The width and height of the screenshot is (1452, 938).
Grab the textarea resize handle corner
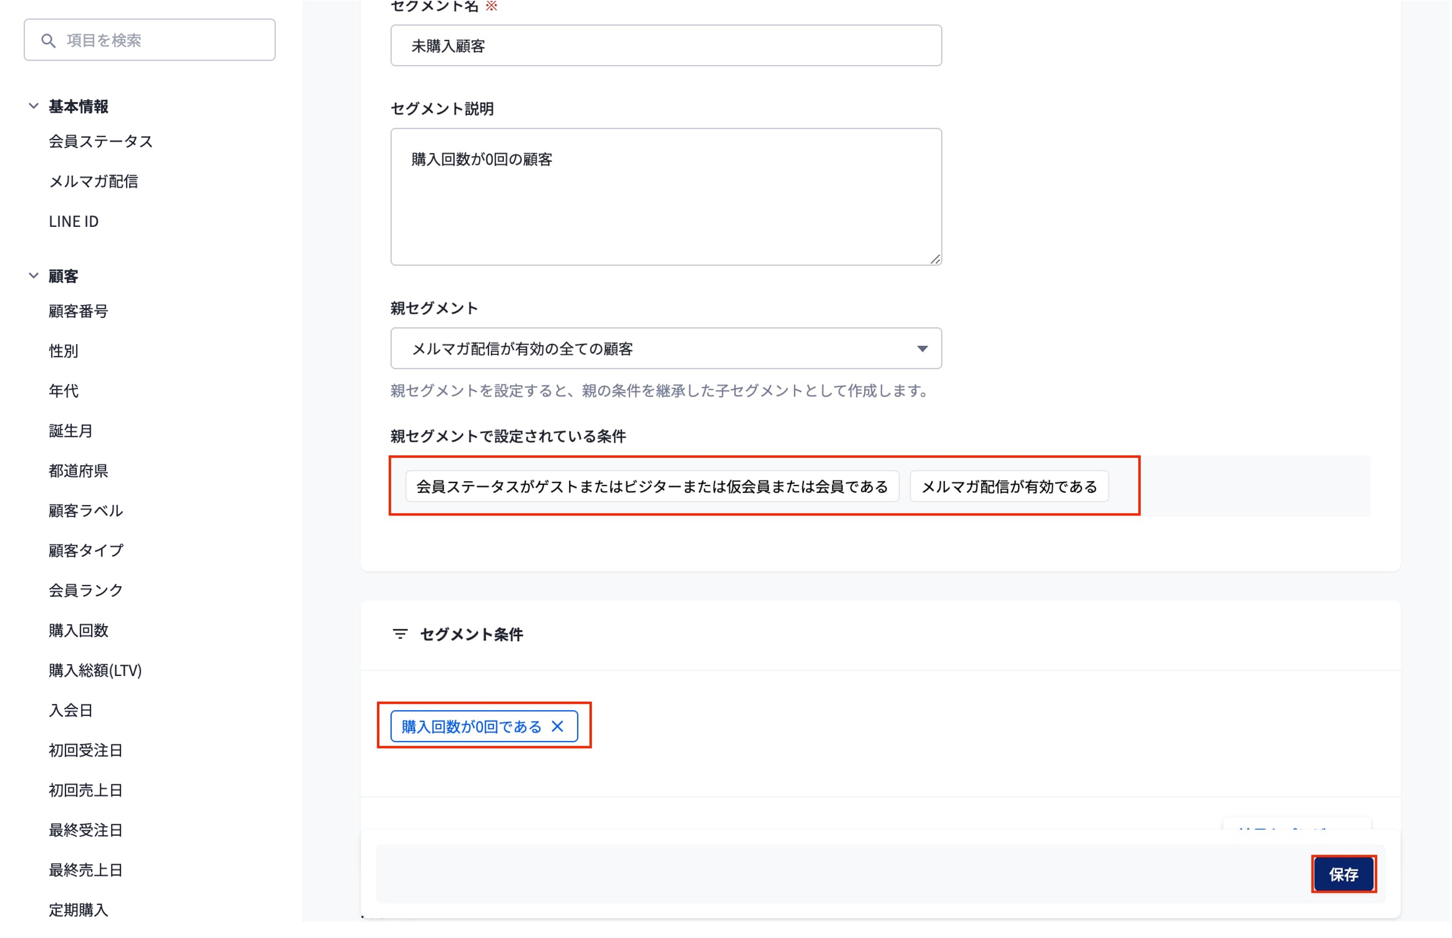(x=936, y=260)
